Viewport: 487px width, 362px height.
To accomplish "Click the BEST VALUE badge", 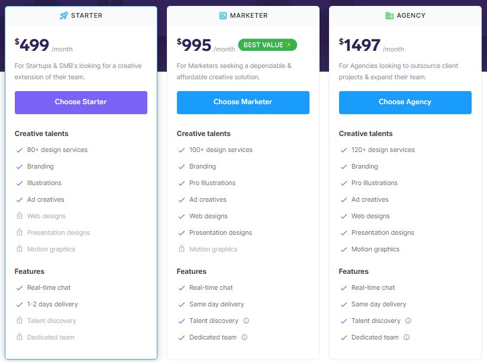I will click(267, 44).
